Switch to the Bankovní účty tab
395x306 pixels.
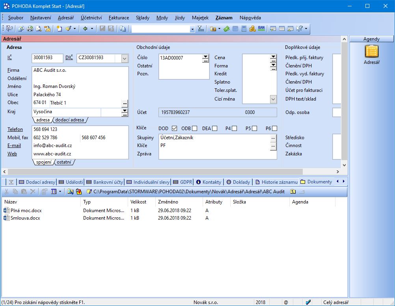coord(105,182)
